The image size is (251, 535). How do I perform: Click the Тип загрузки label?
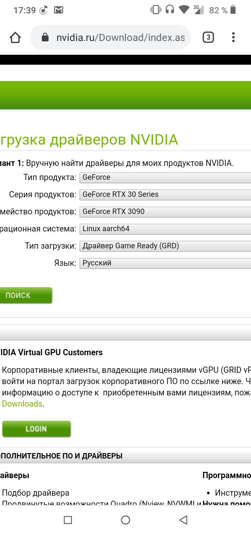[x=51, y=246]
